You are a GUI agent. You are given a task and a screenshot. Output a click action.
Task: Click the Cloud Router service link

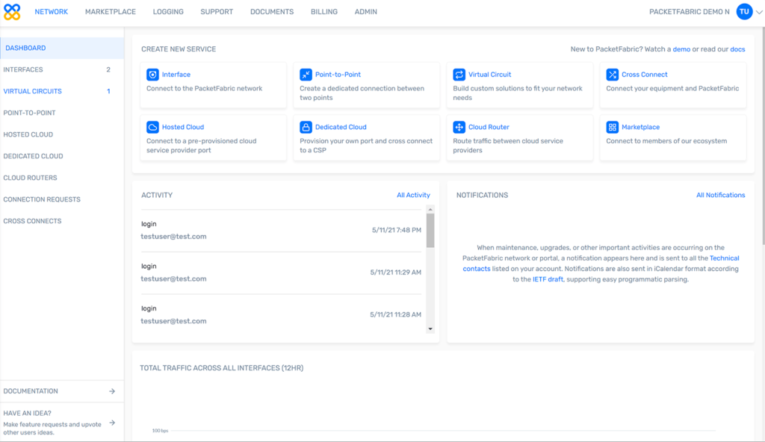tap(489, 128)
